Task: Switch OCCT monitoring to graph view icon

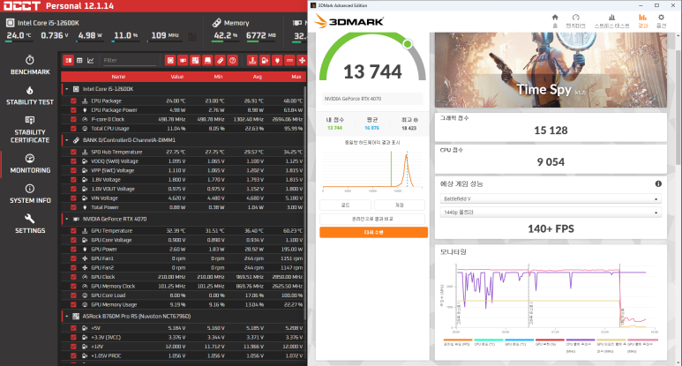Action: coord(91,61)
